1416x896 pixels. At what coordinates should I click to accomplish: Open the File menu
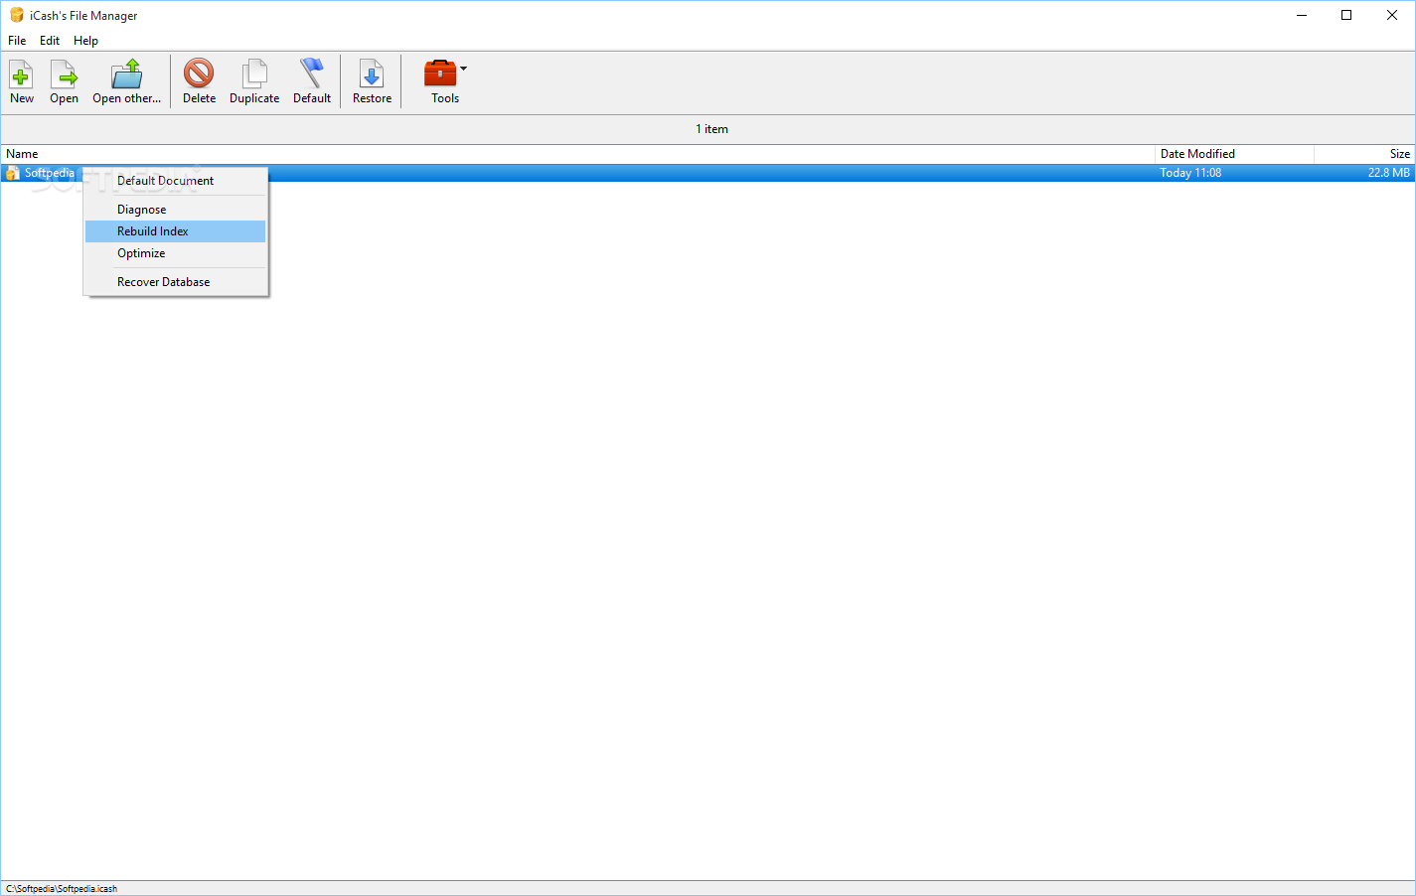pos(17,41)
